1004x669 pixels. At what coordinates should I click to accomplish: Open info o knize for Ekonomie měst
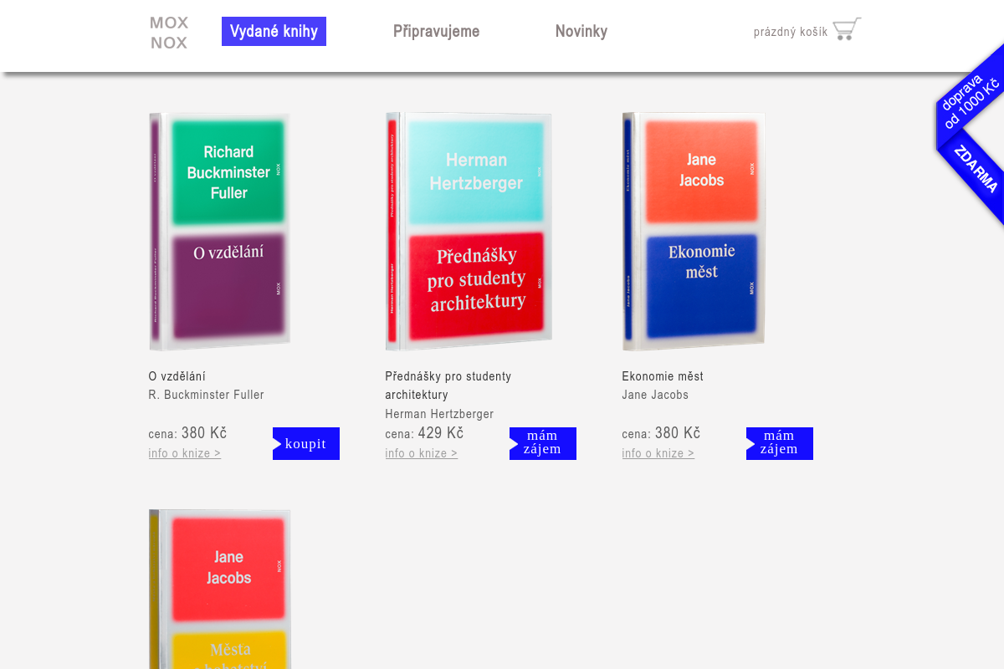[658, 453]
